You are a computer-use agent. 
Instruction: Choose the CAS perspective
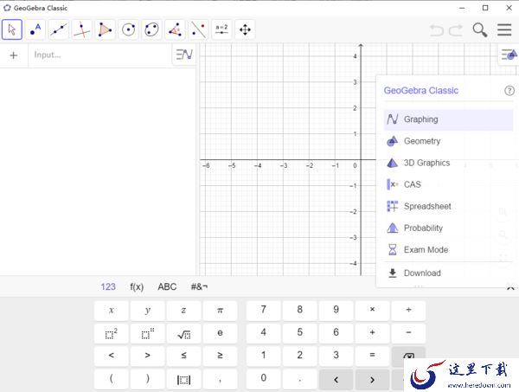[x=448, y=184]
